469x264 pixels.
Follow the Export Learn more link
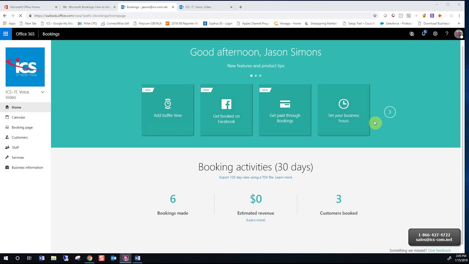tap(284, 177)
